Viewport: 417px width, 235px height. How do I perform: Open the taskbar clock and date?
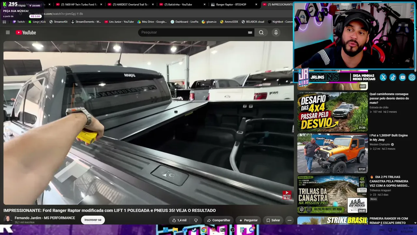(x=407, y=230)
